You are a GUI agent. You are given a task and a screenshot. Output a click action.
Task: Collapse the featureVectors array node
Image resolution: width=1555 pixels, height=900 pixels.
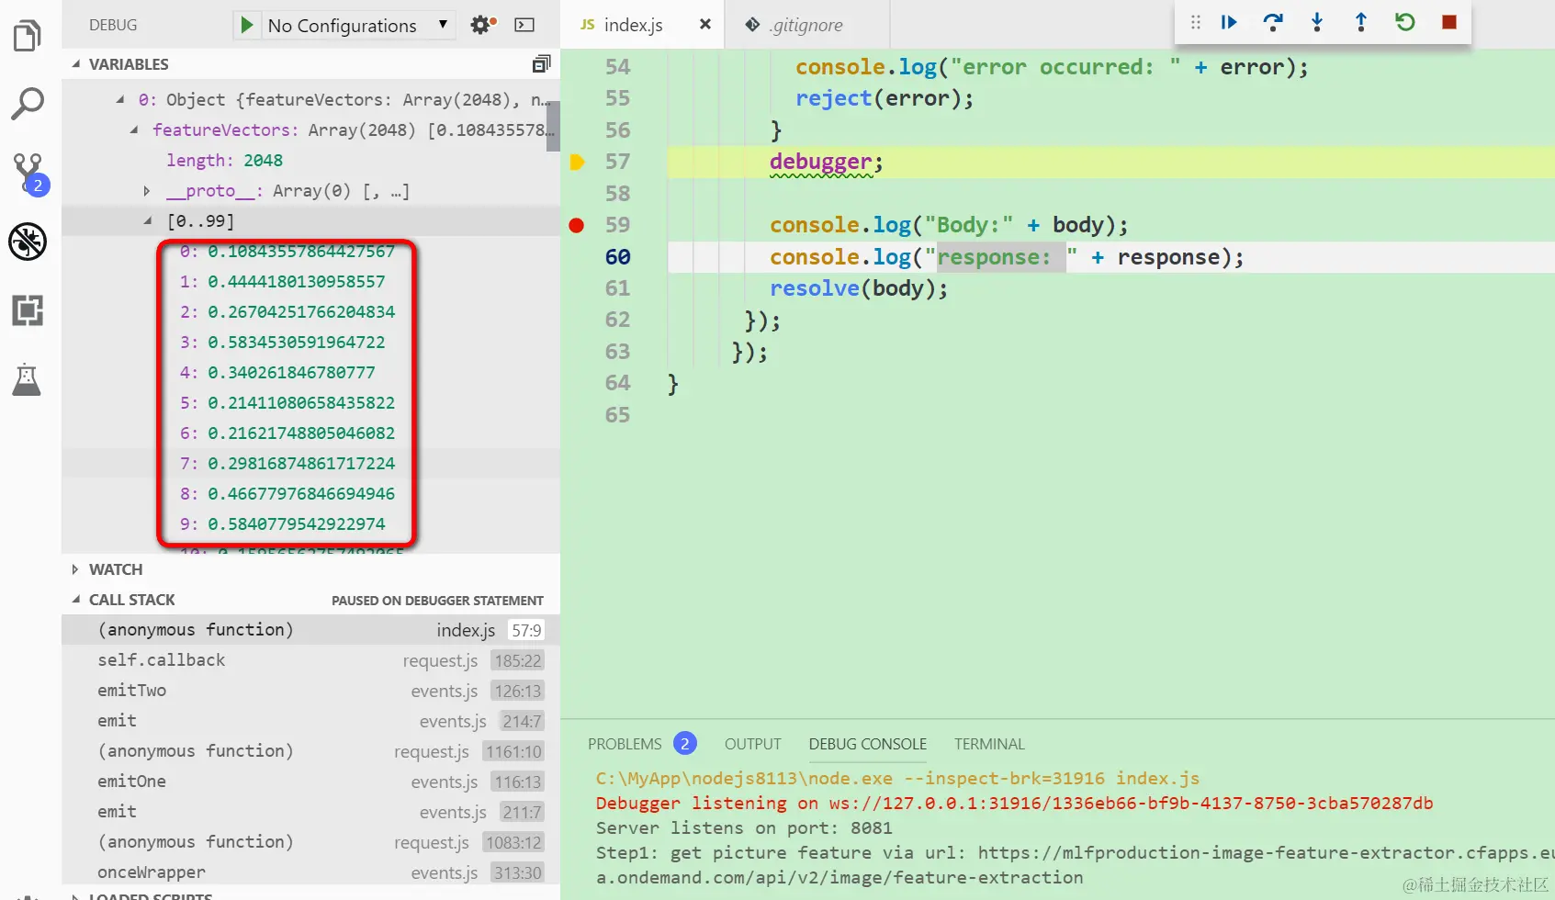click(x=134, y=129)
